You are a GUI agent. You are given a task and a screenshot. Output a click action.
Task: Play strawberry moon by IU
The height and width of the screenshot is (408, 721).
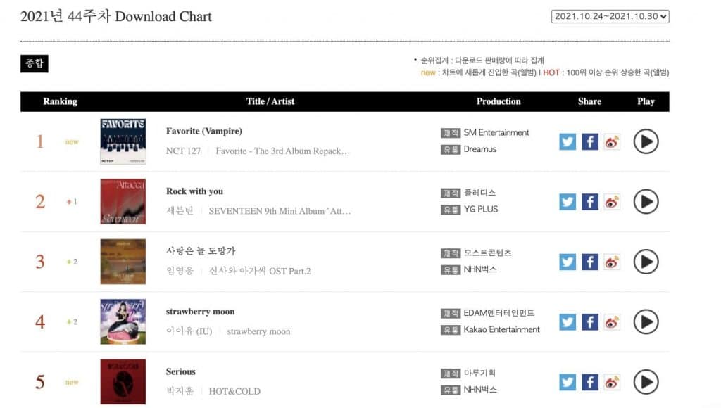(x=646, y=322)
